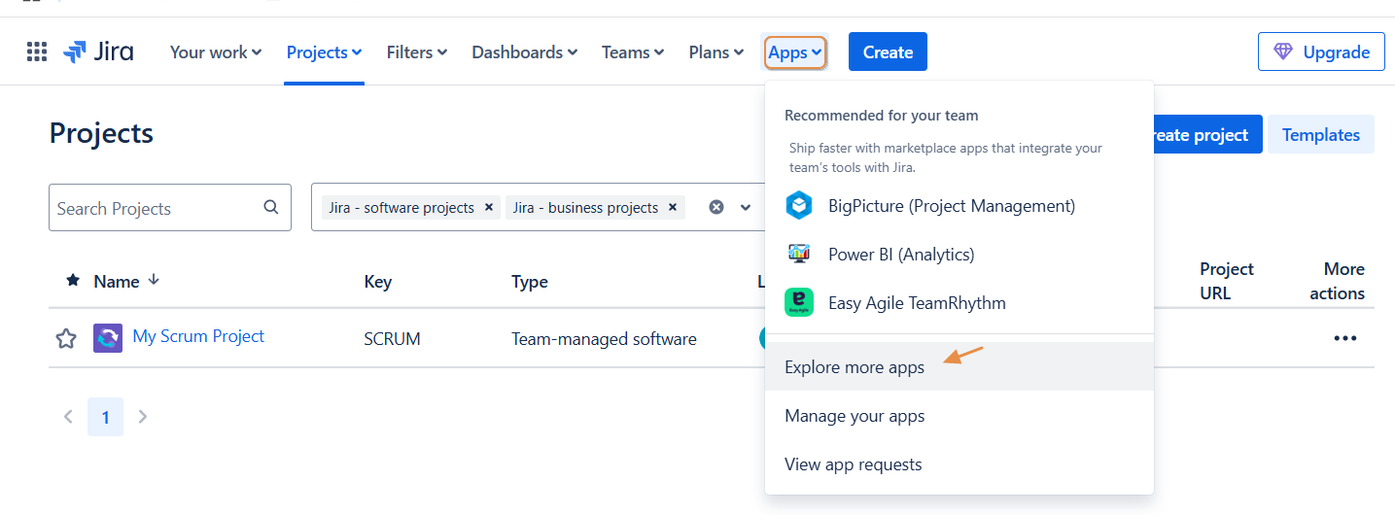This screenshot has height=515, width=1395.
Task: Click the Jira logo
Action: 99,52
